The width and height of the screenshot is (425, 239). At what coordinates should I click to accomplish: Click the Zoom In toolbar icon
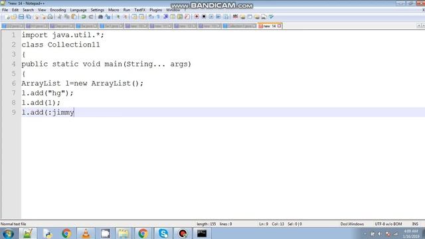118,17
